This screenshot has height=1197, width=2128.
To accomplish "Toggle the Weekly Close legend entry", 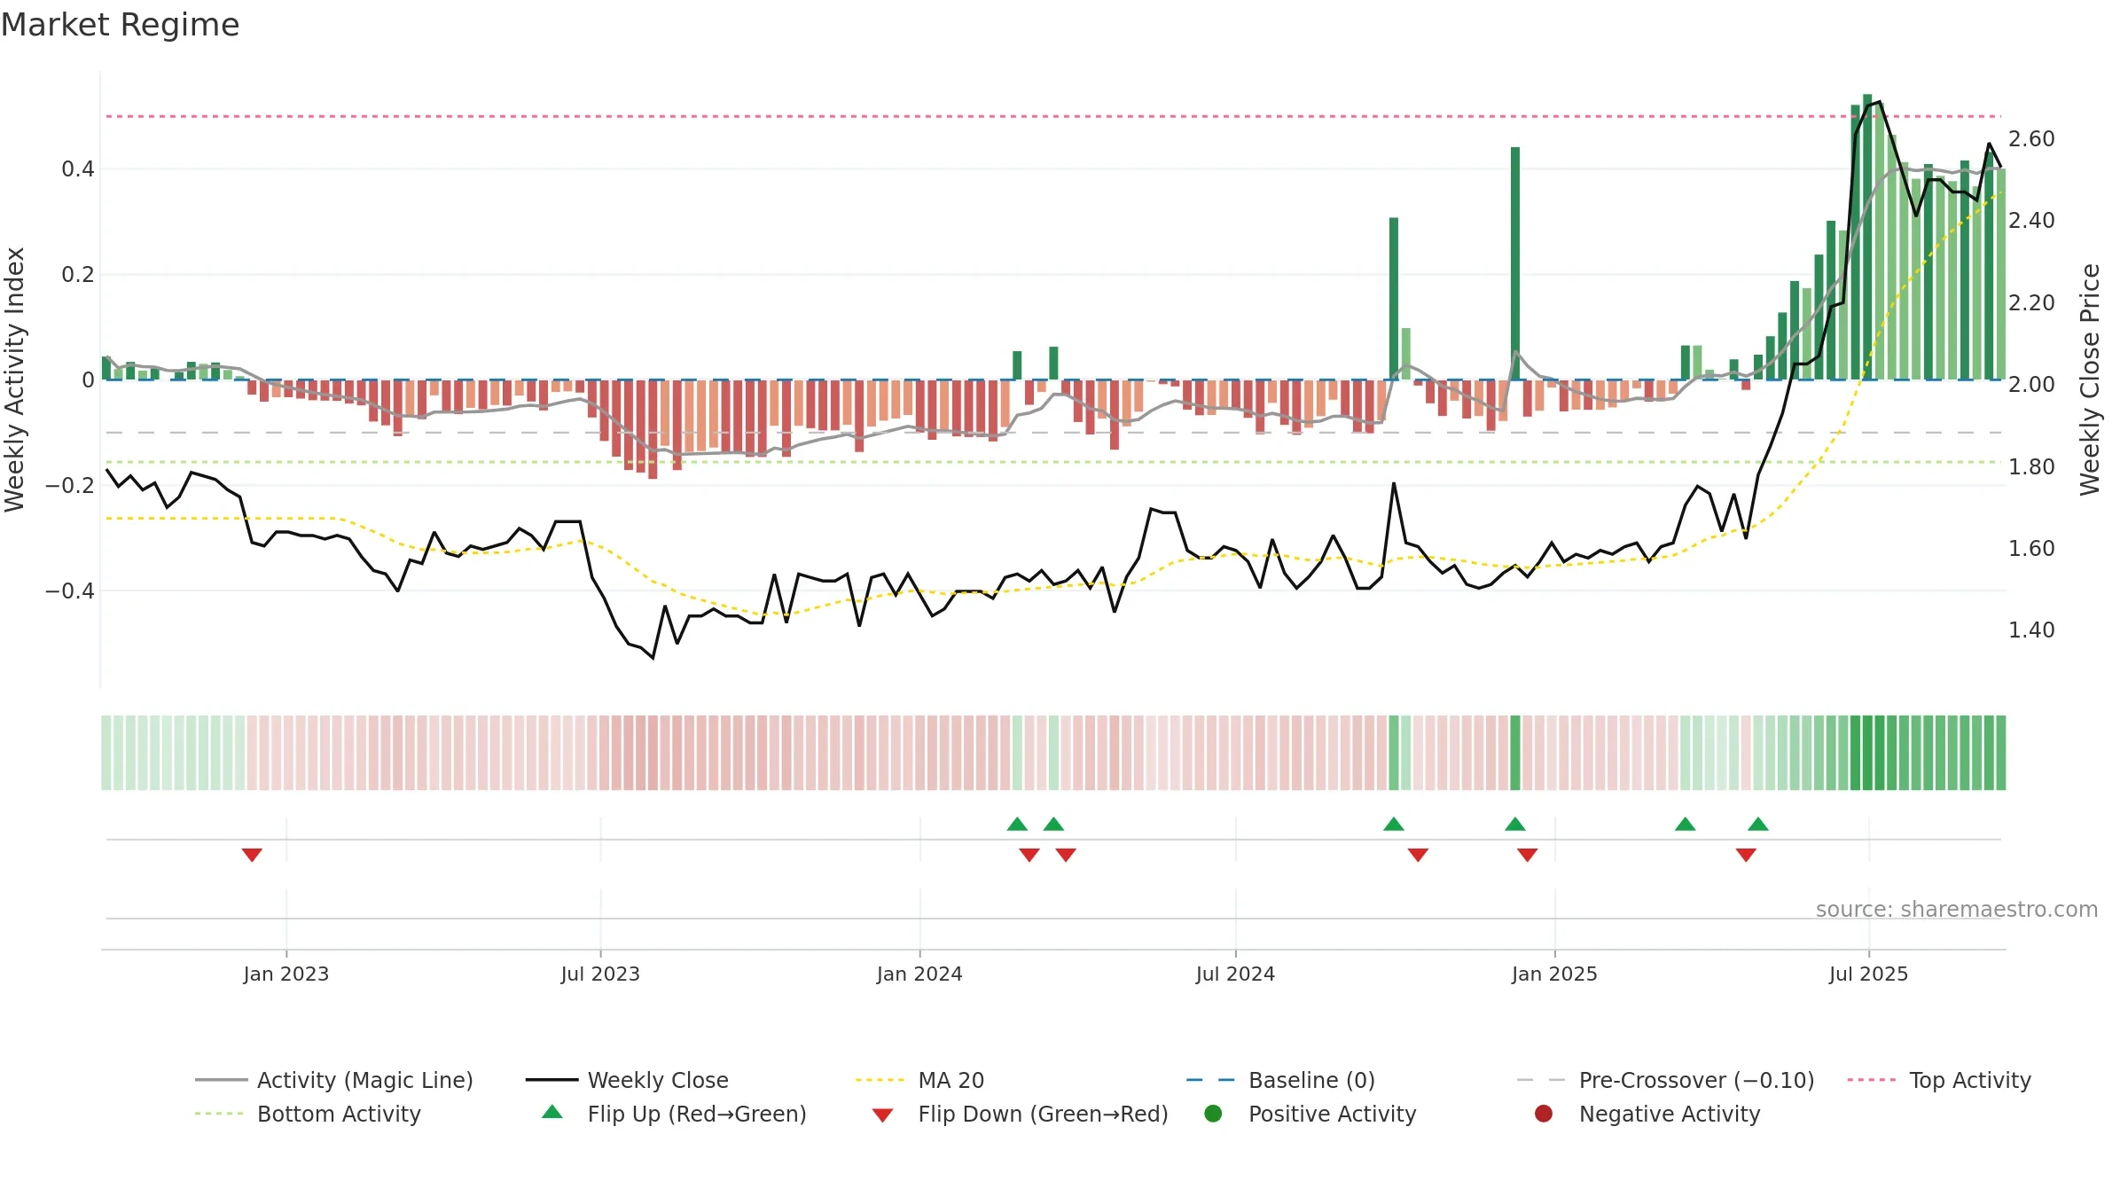I will click(x=627, y=1080).
